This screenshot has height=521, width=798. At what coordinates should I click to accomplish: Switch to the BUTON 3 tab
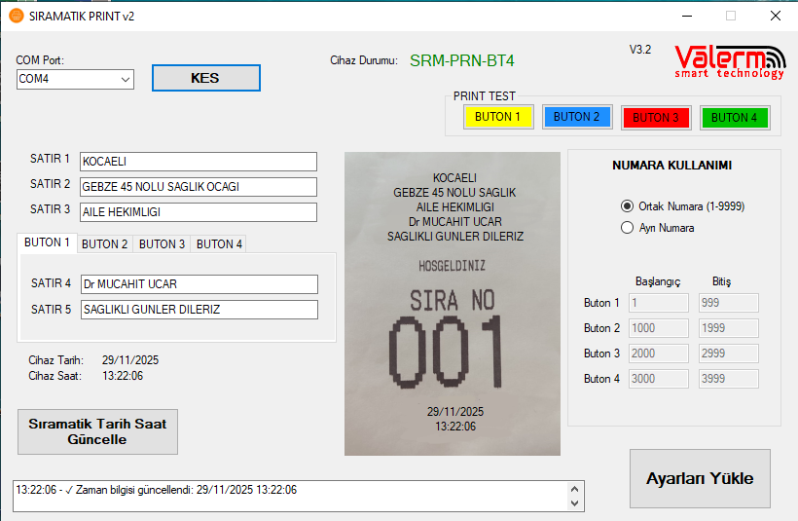[x=162, y=243]
